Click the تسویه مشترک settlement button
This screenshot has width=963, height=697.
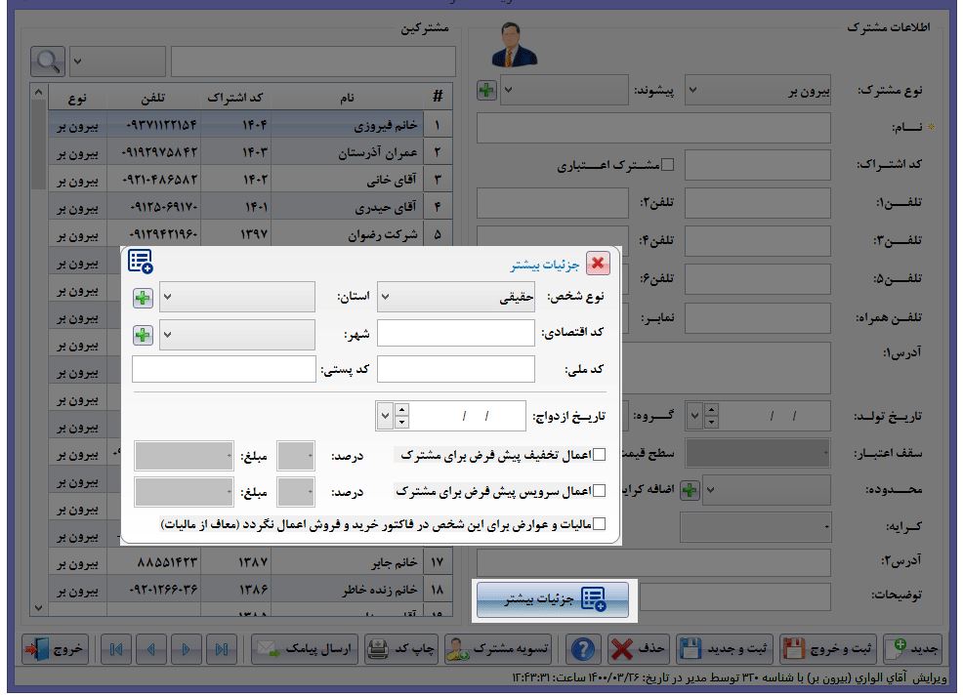(498, 649)
